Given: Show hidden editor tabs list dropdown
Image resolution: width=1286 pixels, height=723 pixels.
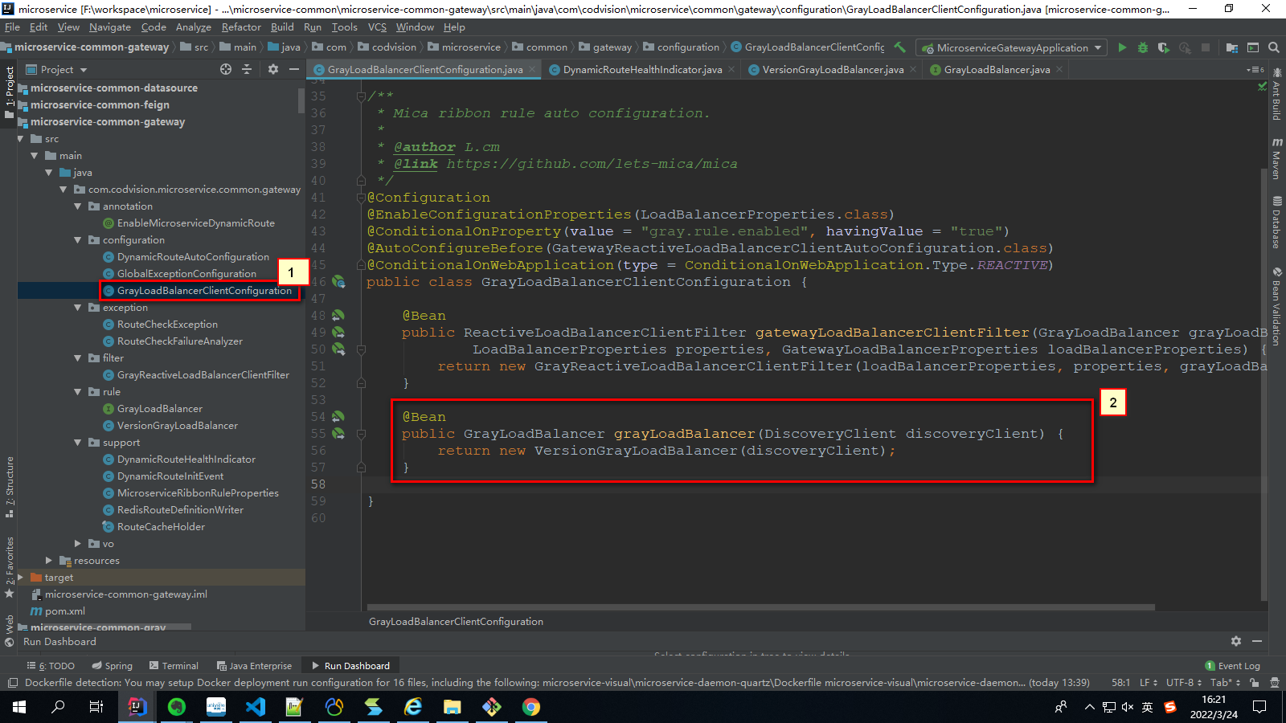Looking at the screenshot, I should point(1255,70).
